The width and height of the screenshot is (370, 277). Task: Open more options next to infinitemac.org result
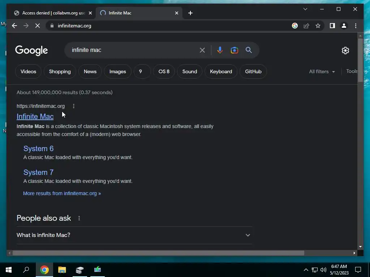tap(74, 106)
